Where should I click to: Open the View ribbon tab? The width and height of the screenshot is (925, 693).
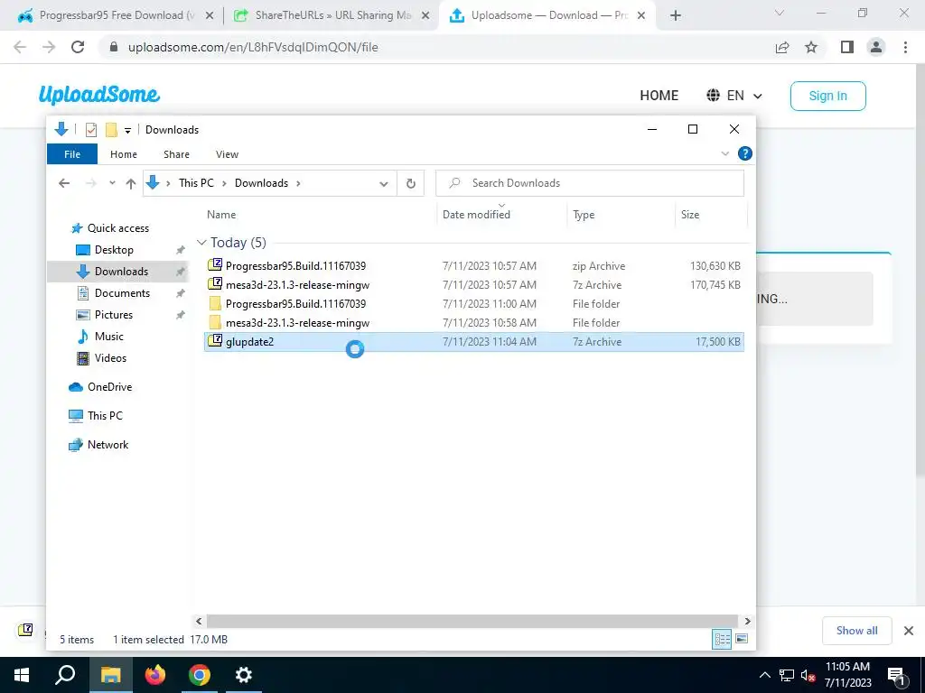[x=227, y=154]
